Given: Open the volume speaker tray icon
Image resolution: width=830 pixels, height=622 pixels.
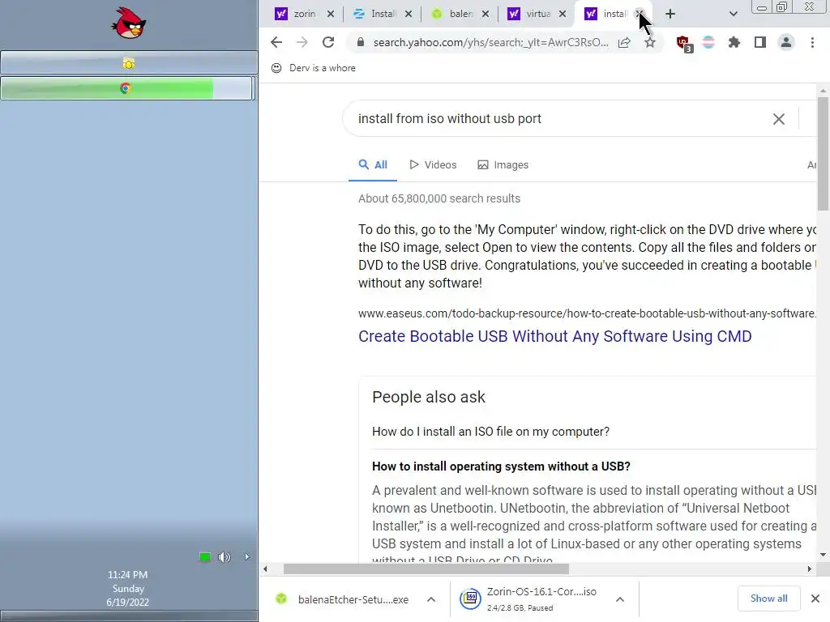Looking at the screenshot, I should point(225,557).
